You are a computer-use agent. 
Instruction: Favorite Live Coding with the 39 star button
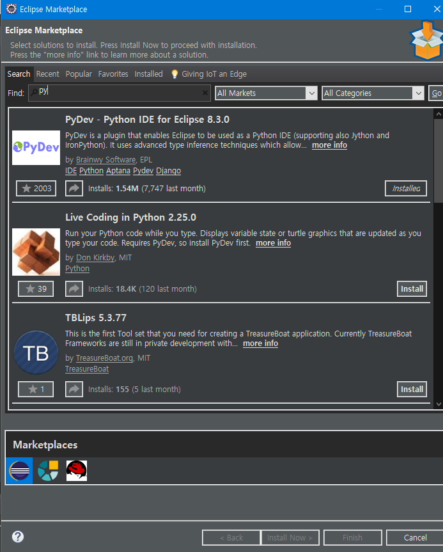[x=36, y=288]
